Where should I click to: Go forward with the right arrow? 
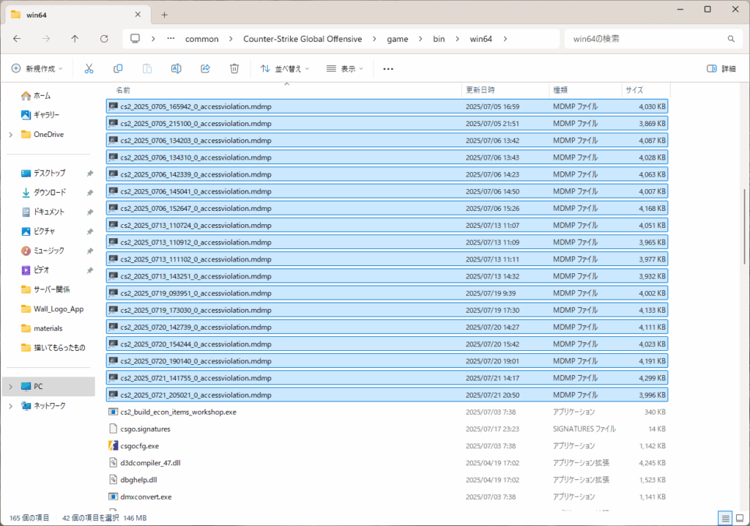[46, 39]
